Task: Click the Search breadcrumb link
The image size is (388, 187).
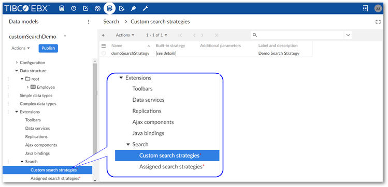Action: tap(111, 22)
